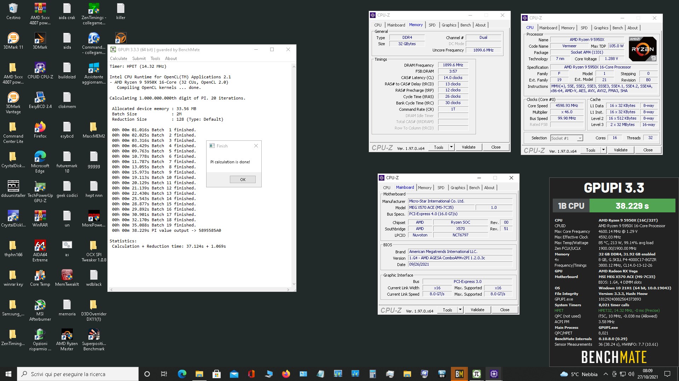Show hidden system tray icons
This screenshot has height=381, width=679.
(605, 374)
